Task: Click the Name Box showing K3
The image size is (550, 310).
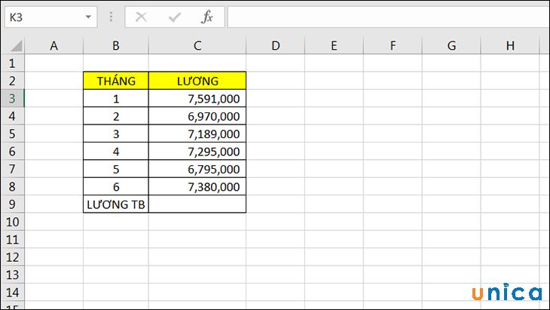Action: tap(51, 17)
